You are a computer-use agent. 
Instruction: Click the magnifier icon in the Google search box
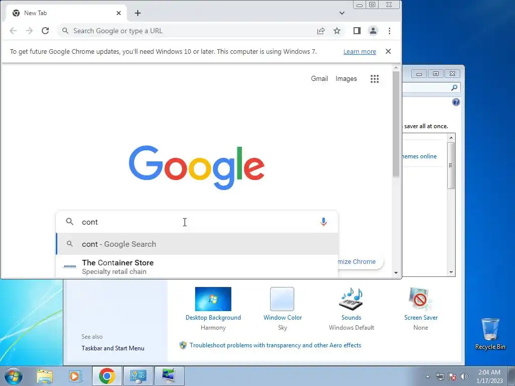pyautogui.click(x=69, y=222)
